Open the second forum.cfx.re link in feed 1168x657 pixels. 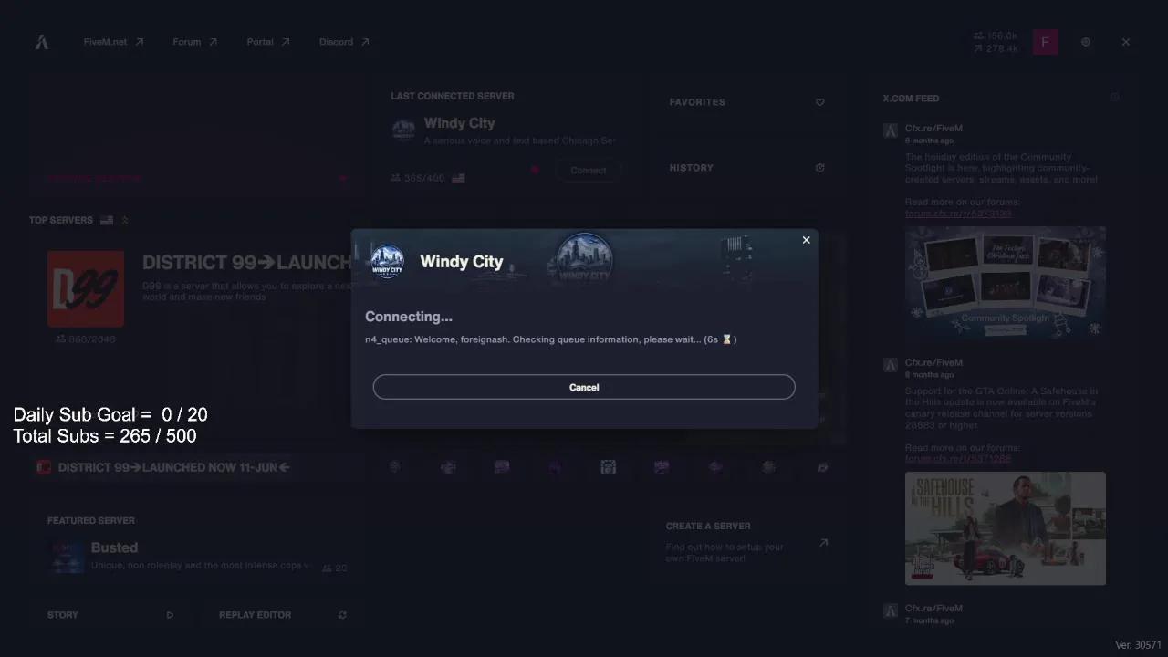point(958,459)
